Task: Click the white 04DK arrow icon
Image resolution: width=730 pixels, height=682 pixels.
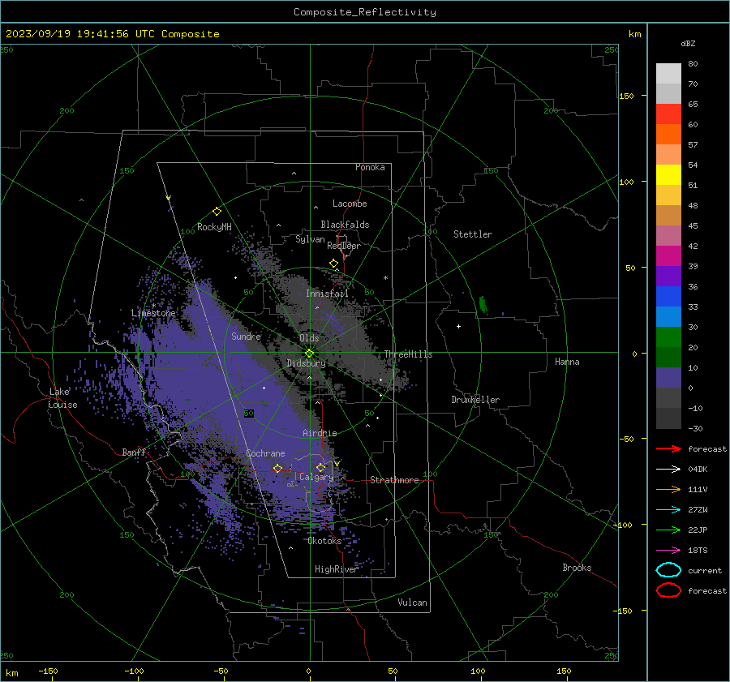Action: click(668, 470)
